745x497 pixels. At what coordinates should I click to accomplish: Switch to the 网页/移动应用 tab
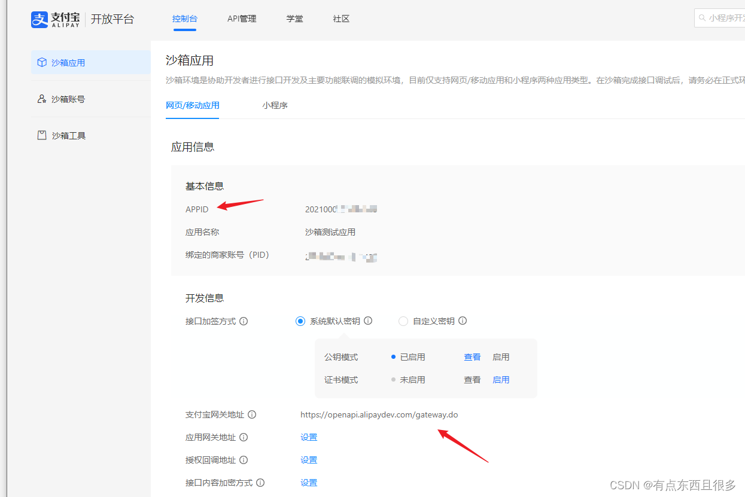point(192,105)
